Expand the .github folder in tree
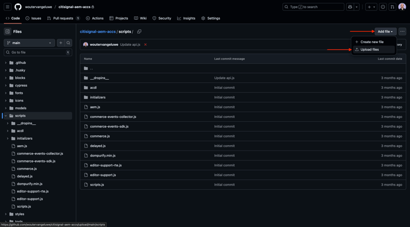Viewport: 410px width, 227px height. 6,63
